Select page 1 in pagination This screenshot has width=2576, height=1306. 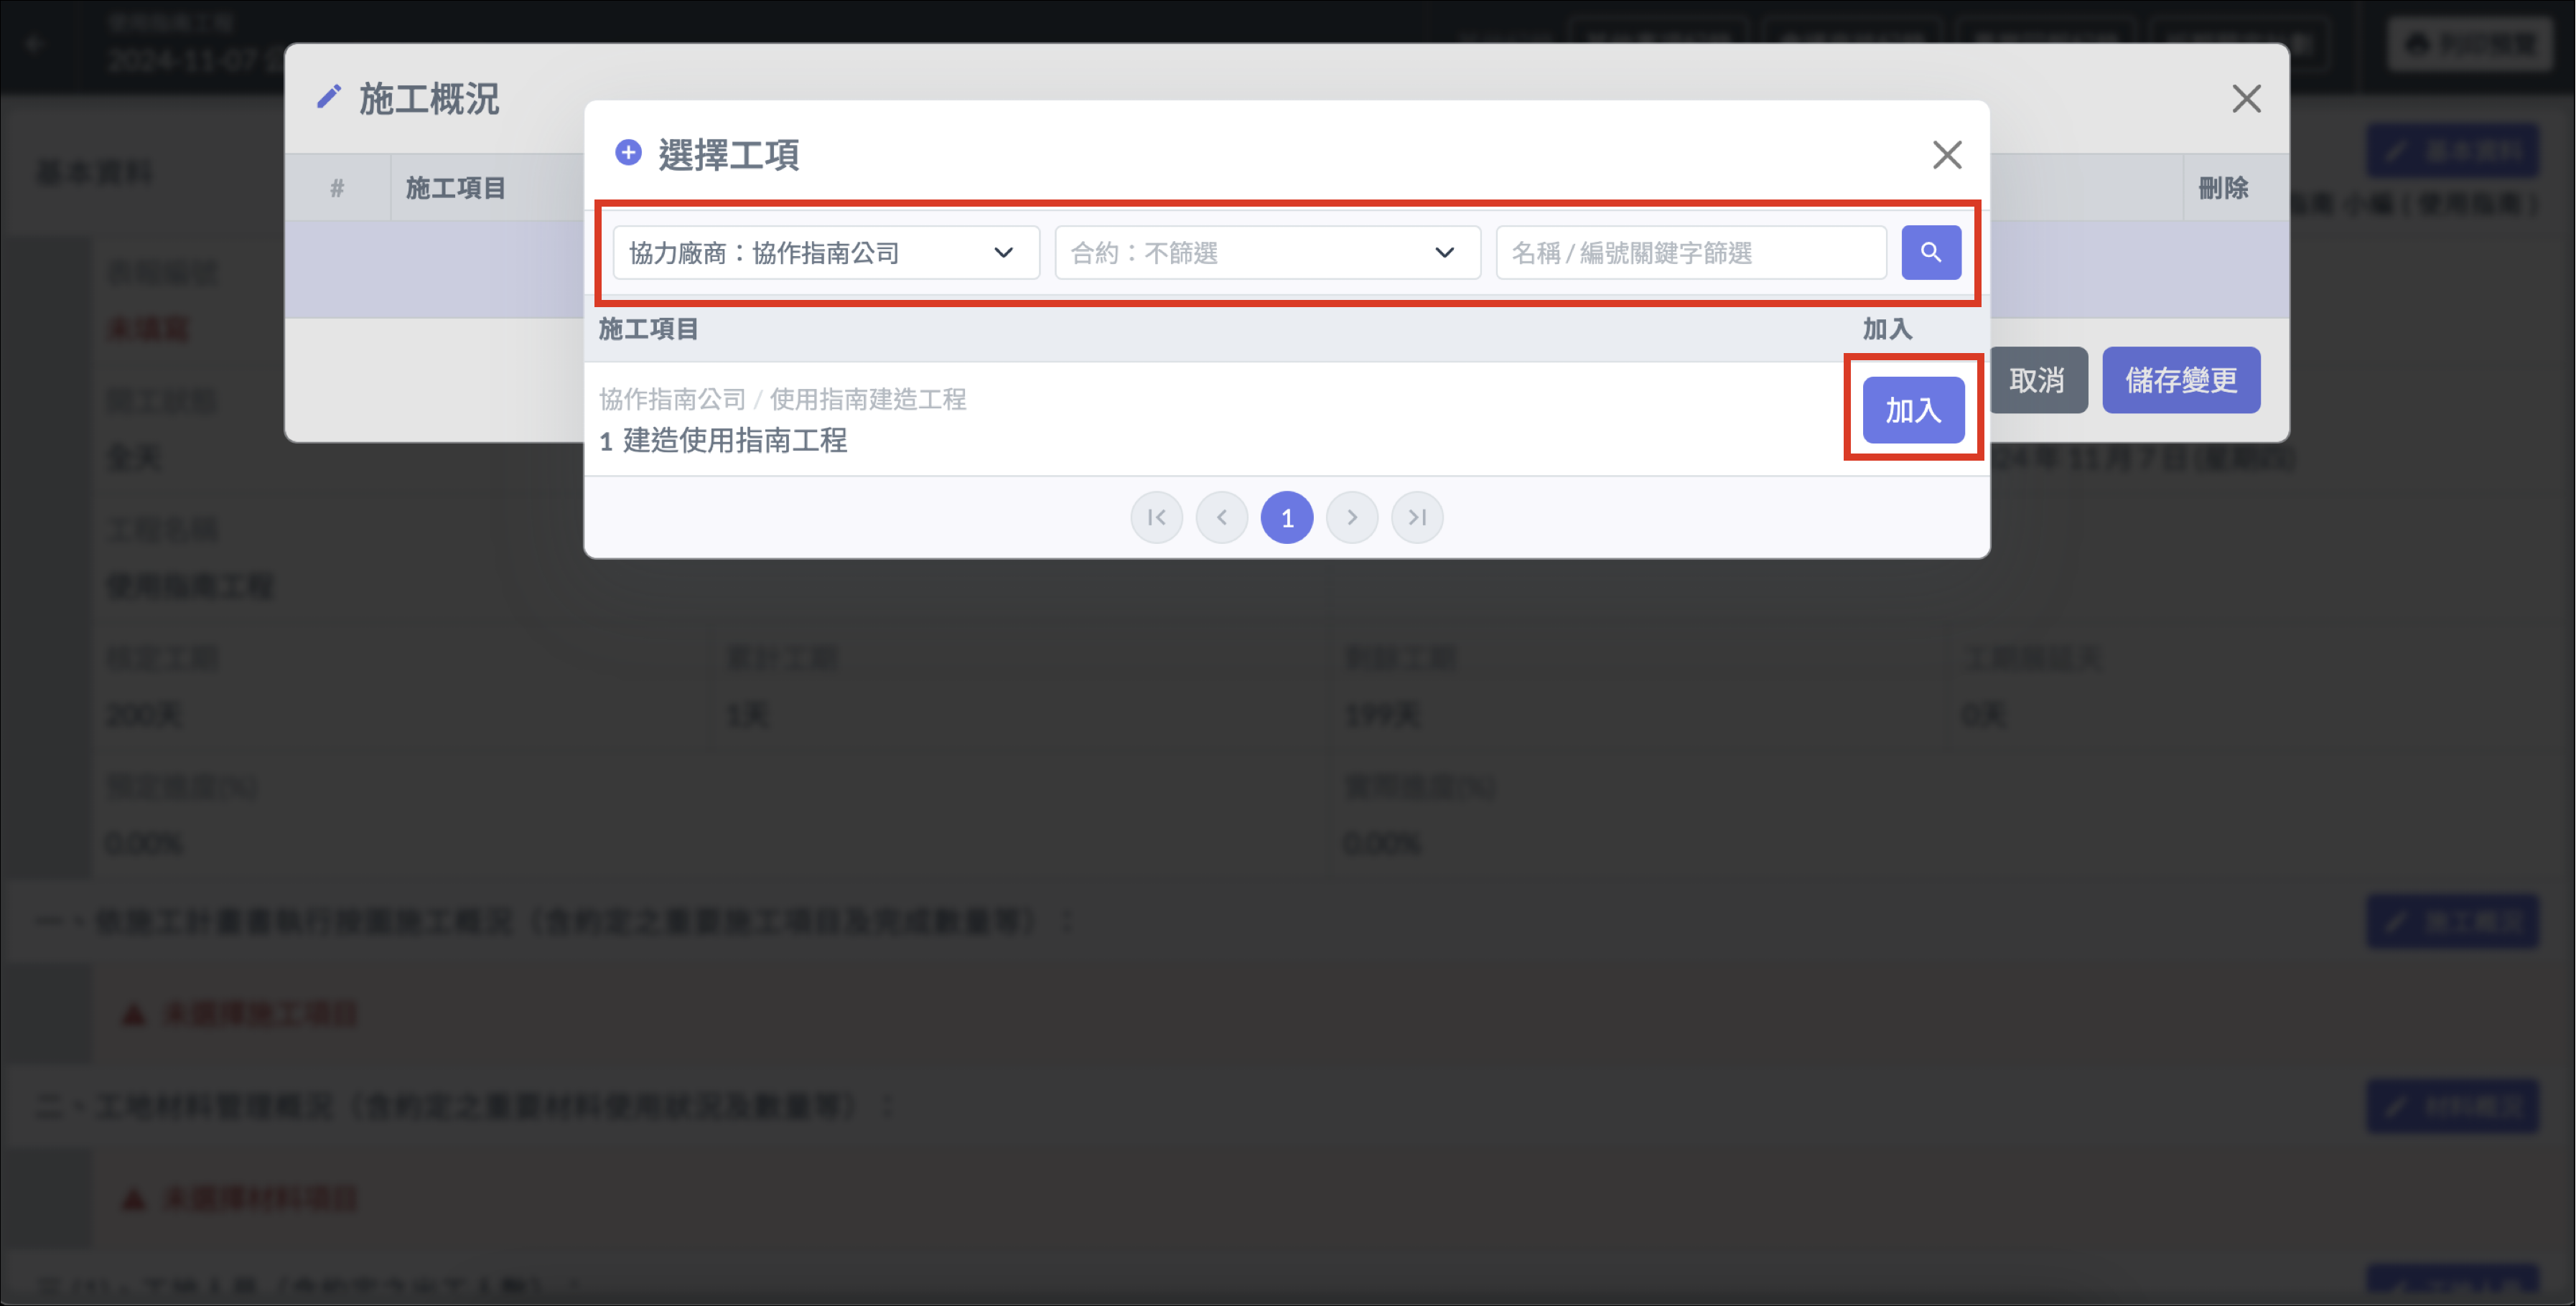[1286, 517]
